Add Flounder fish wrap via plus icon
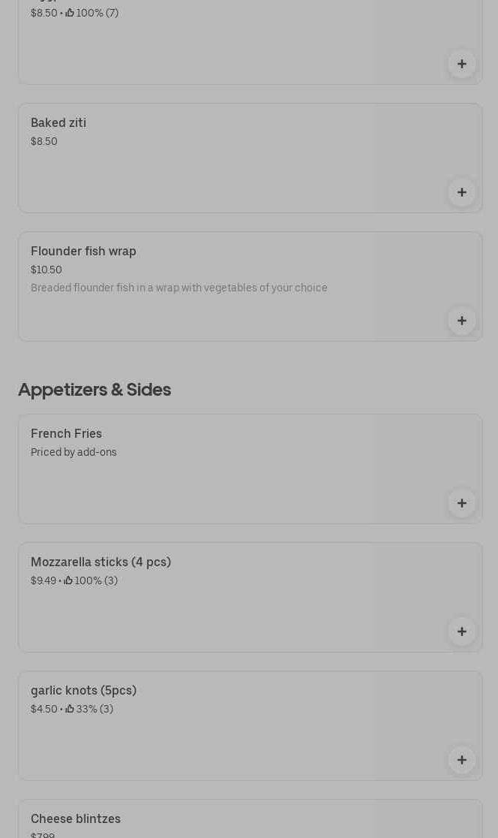498x838 pixels. [x=462, y=321]
